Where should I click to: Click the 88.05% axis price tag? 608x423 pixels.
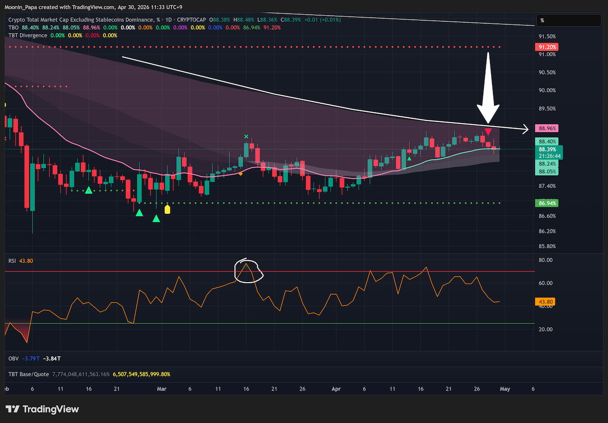click(x=547, y=172)
